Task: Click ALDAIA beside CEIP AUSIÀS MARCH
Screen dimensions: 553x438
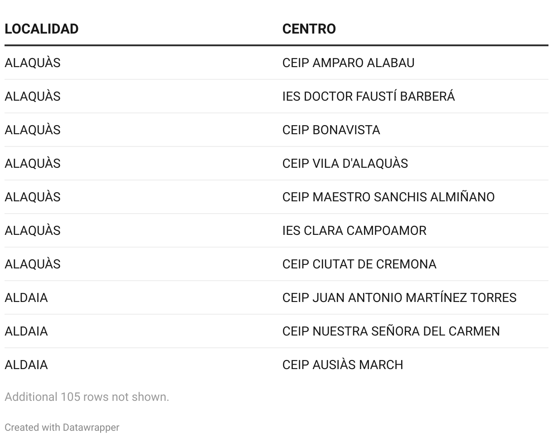Action: coord(26,365)
